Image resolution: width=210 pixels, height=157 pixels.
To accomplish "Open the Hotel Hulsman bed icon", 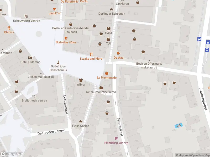I will coord(30,58).
